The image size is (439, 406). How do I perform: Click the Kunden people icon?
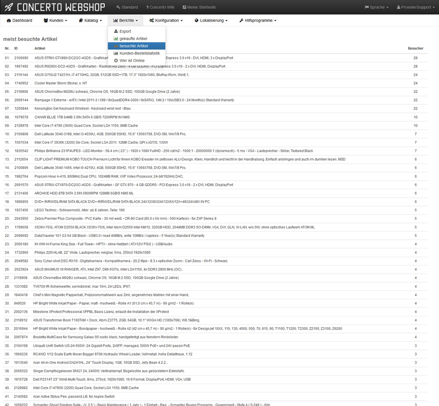[x=46, y=21]
